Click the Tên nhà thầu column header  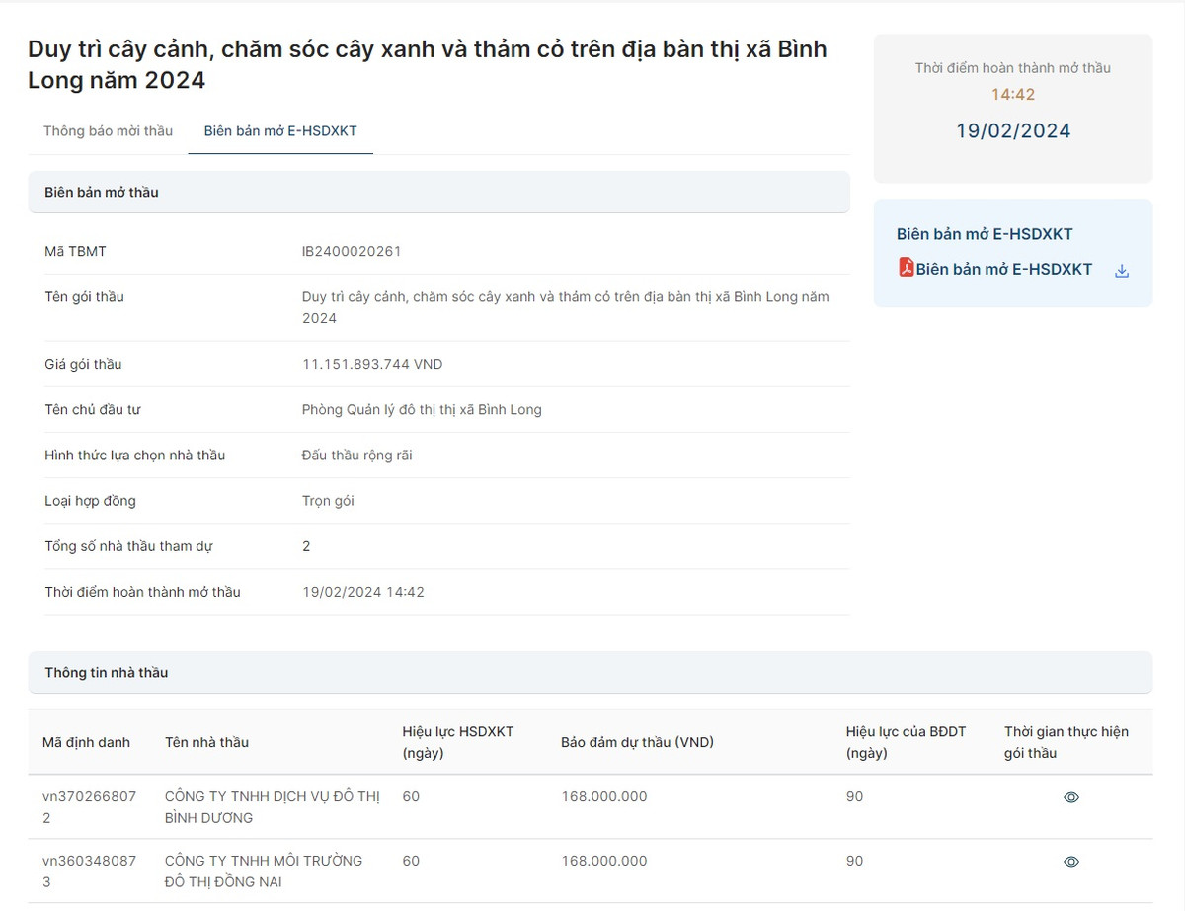206,742
